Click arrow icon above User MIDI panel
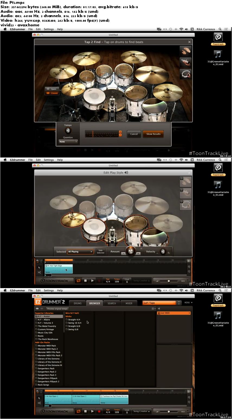Screen dimensions: 232x419 click(x=159, y=308)
